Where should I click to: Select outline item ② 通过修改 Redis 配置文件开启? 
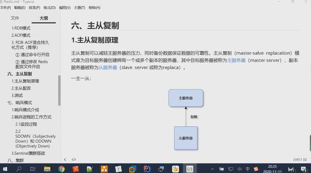31,64
